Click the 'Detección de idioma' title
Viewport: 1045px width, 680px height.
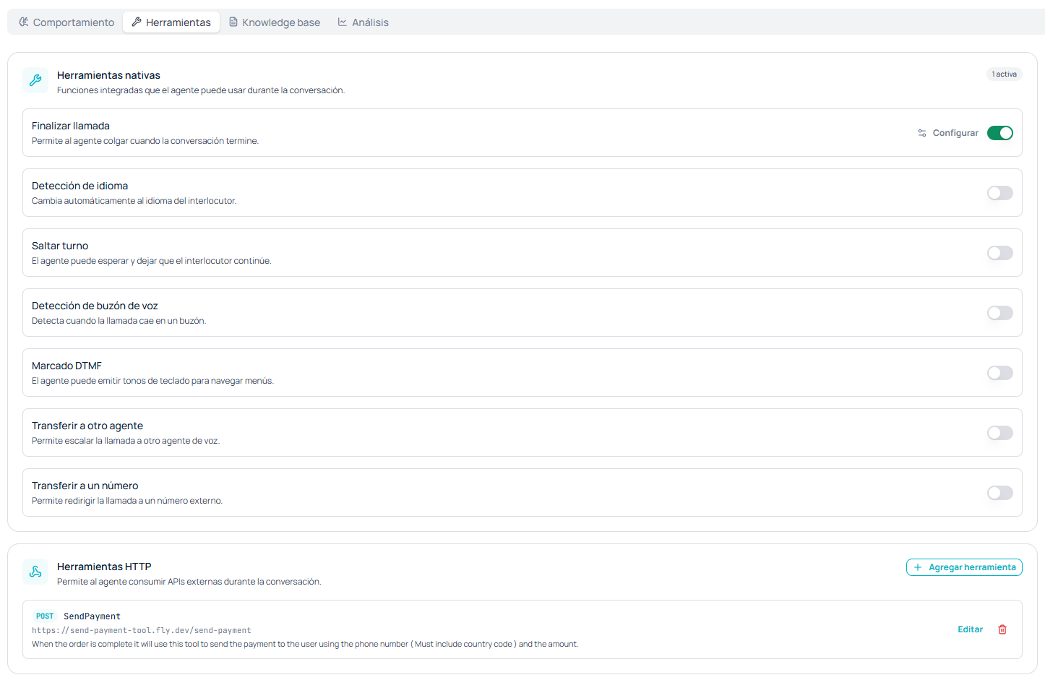point(79,186)
